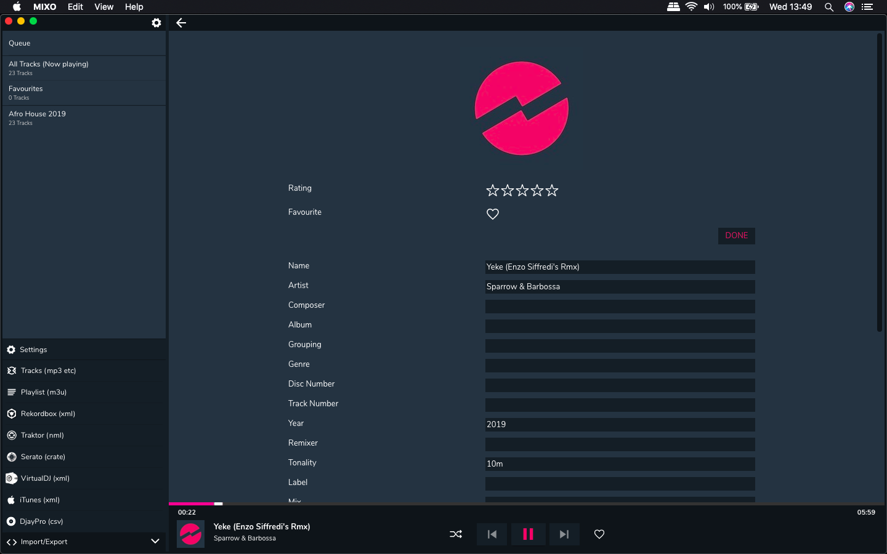The height and width of the screenshot is (554, 887).
Task: Skip to the next track
Action: [x=564, y=534]
